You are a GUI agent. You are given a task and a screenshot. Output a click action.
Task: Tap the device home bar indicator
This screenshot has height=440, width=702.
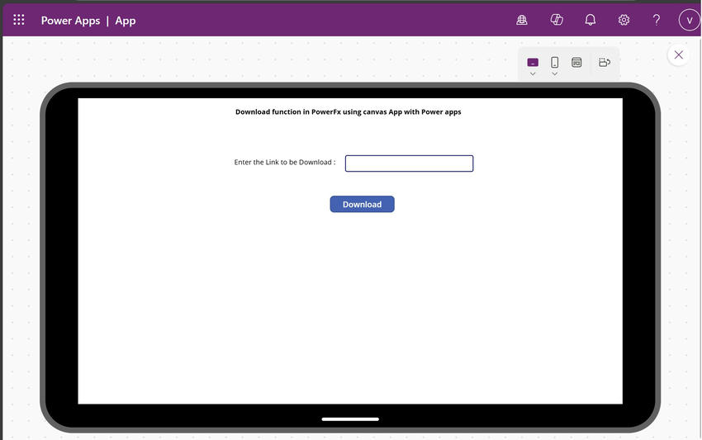click(350, 419)
